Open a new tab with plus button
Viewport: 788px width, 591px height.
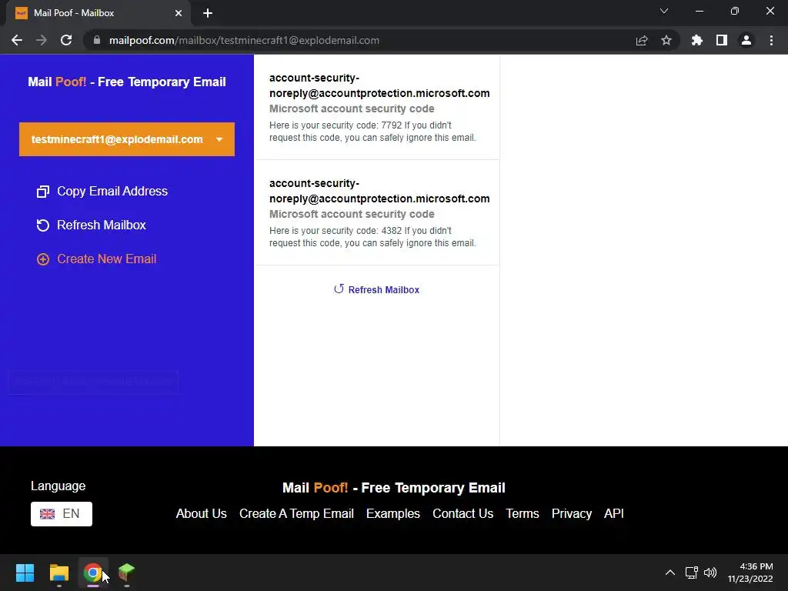coord(208,13)
